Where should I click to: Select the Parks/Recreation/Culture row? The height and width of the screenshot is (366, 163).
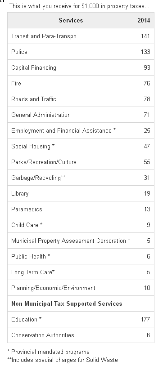[x=81, y=162]
